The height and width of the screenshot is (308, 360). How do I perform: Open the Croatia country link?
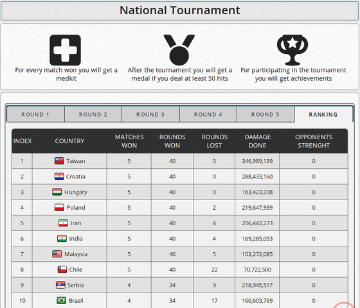tap(76, 176)
